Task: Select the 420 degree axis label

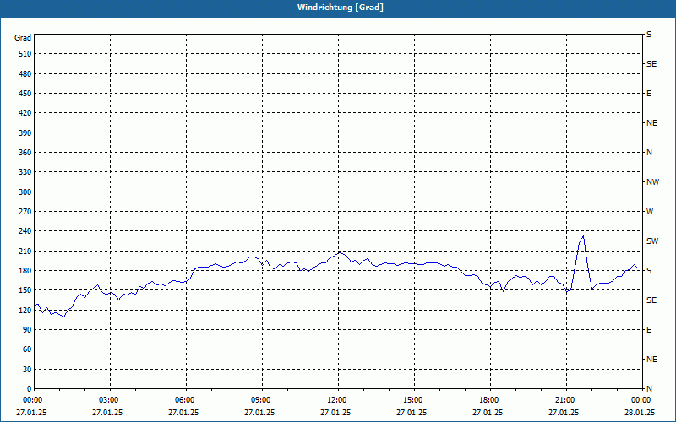Action: [25, 113]
